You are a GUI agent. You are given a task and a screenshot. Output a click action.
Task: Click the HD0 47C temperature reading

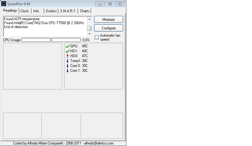pyautogui.click(x=79, y=56)
